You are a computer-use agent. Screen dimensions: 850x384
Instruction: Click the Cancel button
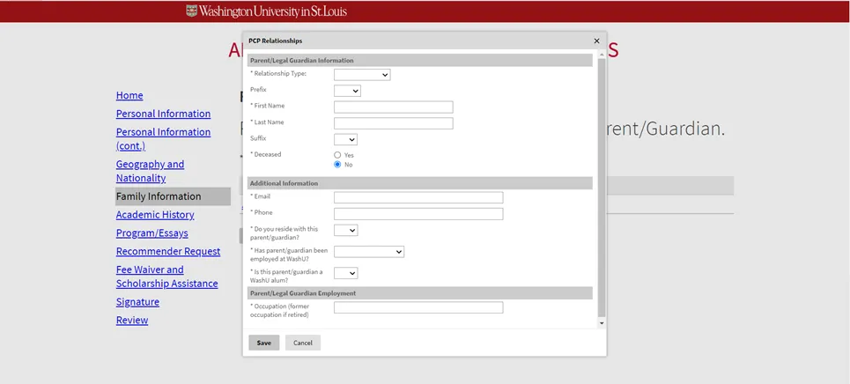302,343
